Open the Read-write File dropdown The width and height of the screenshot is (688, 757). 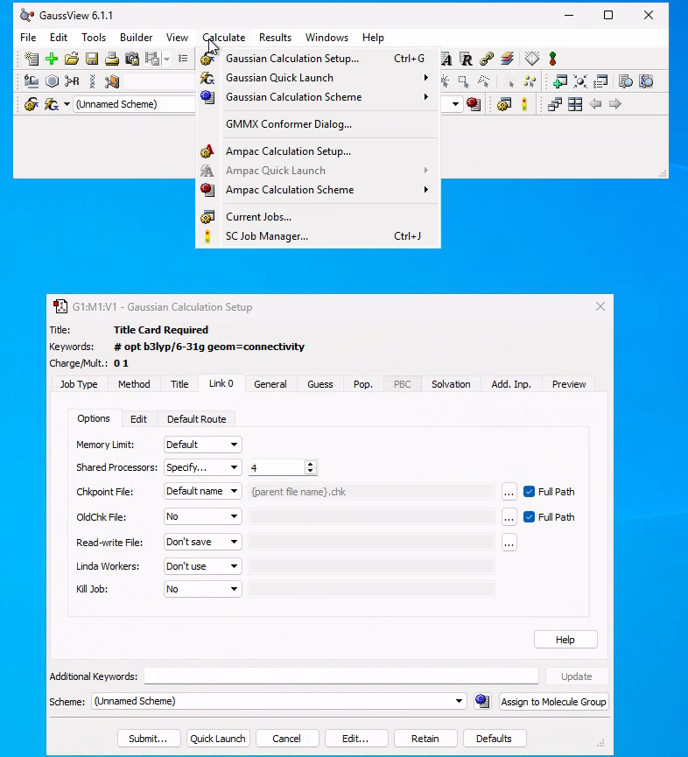(x=203, y=543)
